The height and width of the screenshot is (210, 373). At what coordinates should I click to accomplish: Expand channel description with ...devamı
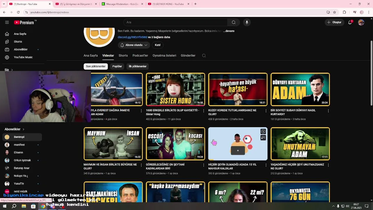(x=229, y=31)
